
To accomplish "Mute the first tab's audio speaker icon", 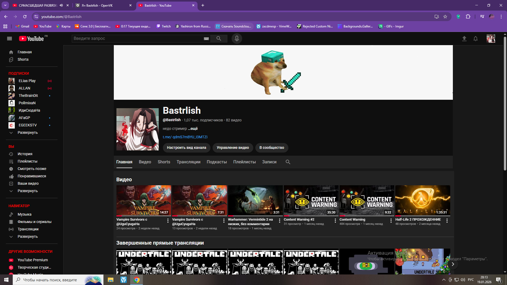I will [61, 5].
